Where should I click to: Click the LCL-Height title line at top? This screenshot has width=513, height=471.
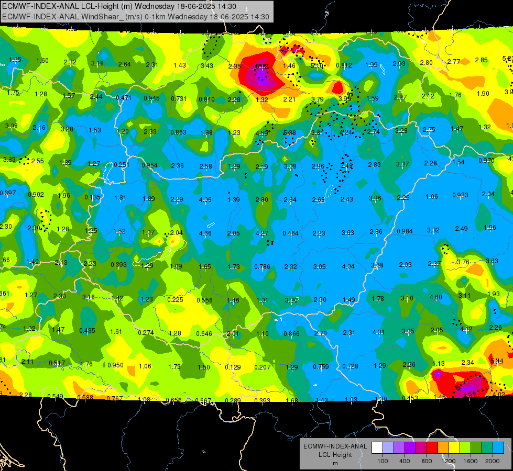pos(119,6)
